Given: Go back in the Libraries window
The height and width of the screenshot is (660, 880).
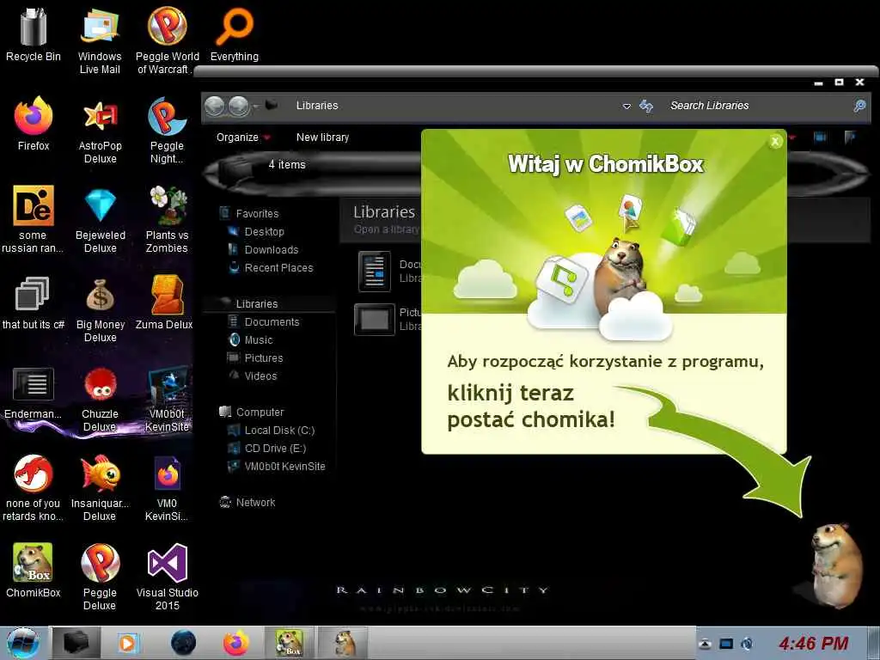Looking at the screenshot, I should click(215, 106).
